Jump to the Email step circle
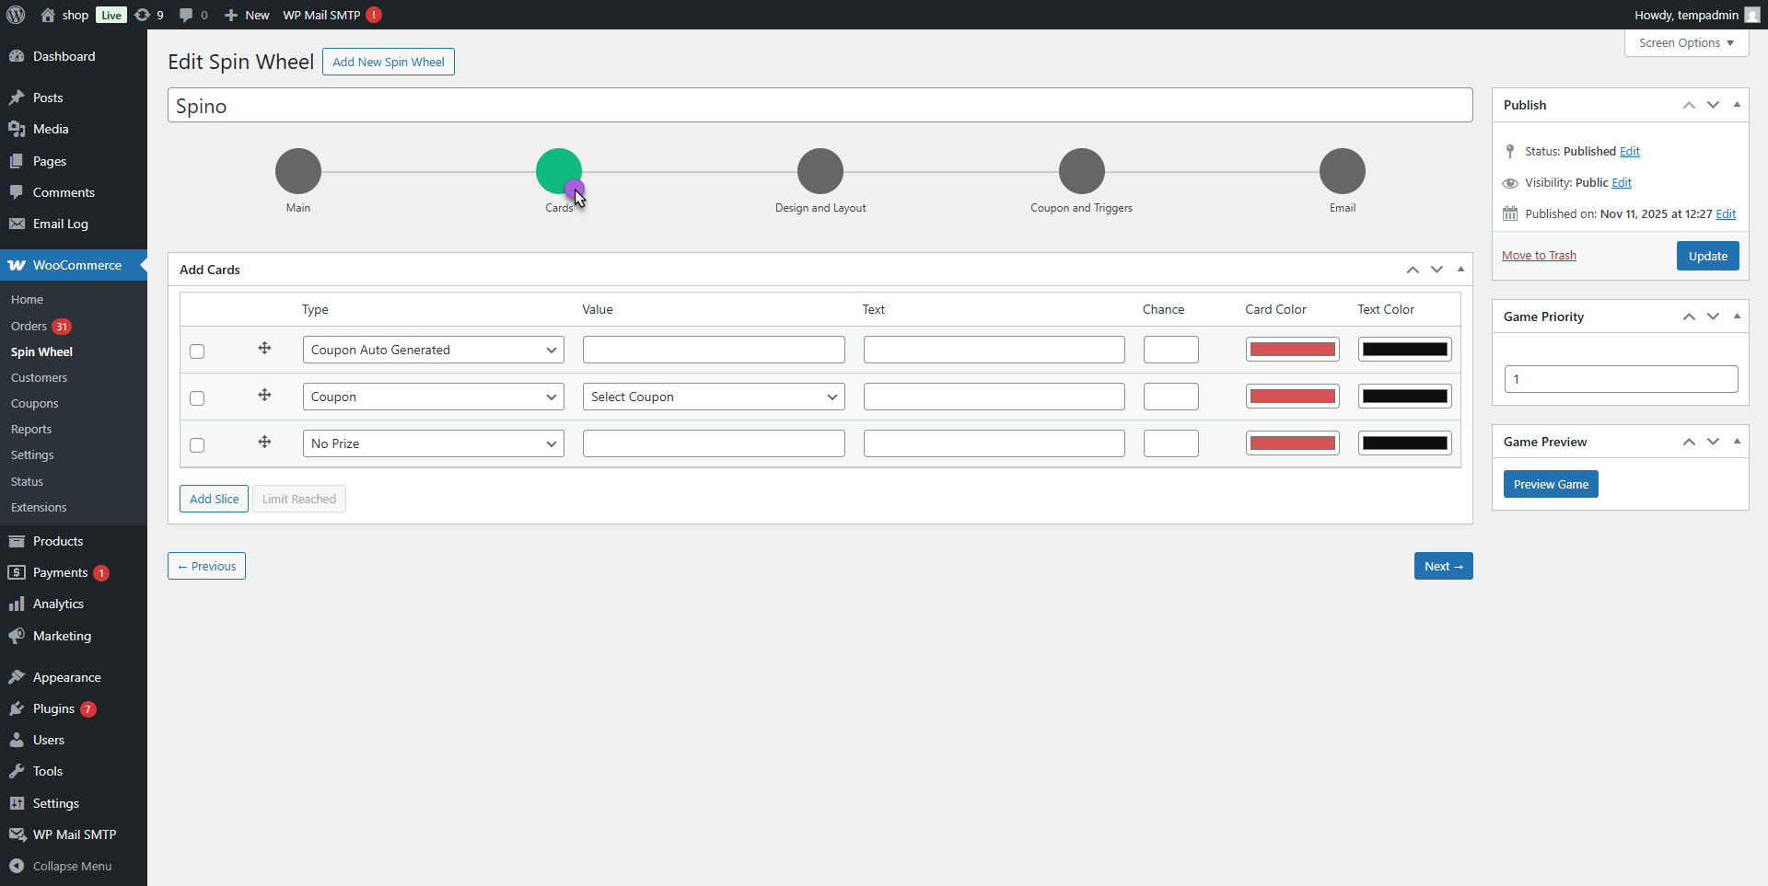1768x886 pixels. point(1342,171)
